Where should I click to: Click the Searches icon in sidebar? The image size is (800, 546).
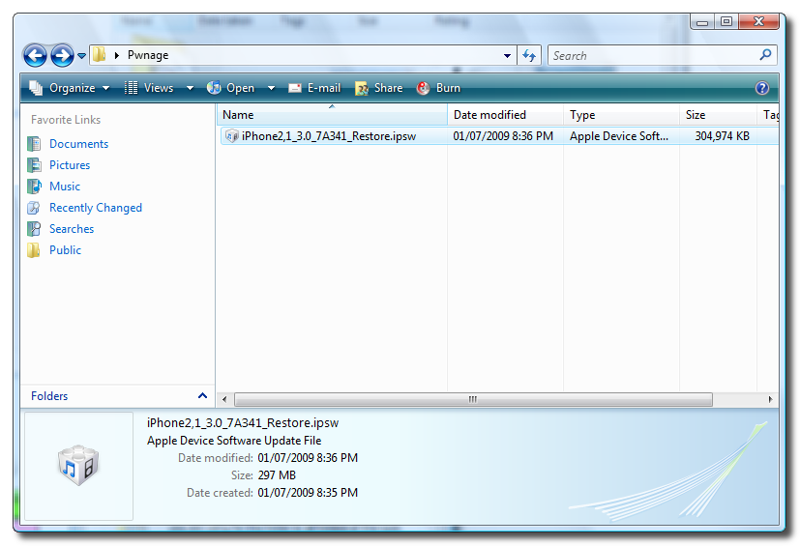pos(34,229)
